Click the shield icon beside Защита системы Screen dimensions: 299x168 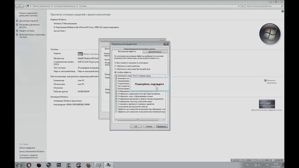pos(17,31)
